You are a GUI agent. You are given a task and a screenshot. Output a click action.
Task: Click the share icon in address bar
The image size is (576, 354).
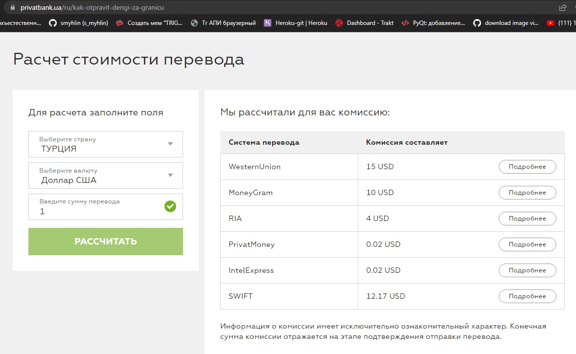(x=562, y=8)
